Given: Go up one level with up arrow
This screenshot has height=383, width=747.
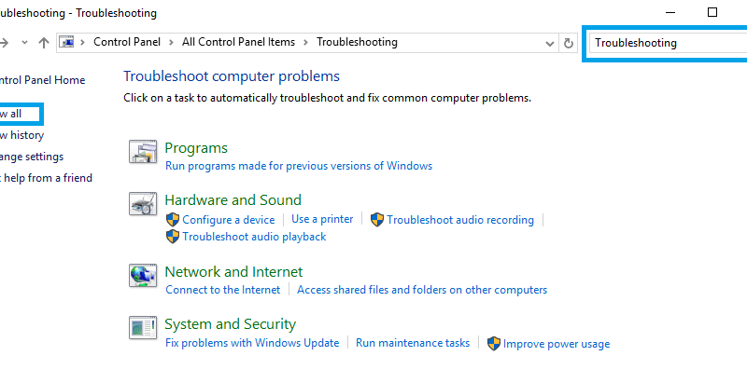Looking at the screenshot, I should [x=44, y=43].
